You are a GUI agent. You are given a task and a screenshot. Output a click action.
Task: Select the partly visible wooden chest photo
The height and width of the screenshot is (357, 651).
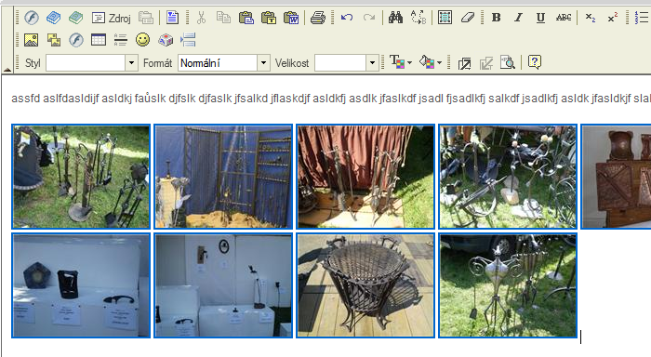click(616, 177)
